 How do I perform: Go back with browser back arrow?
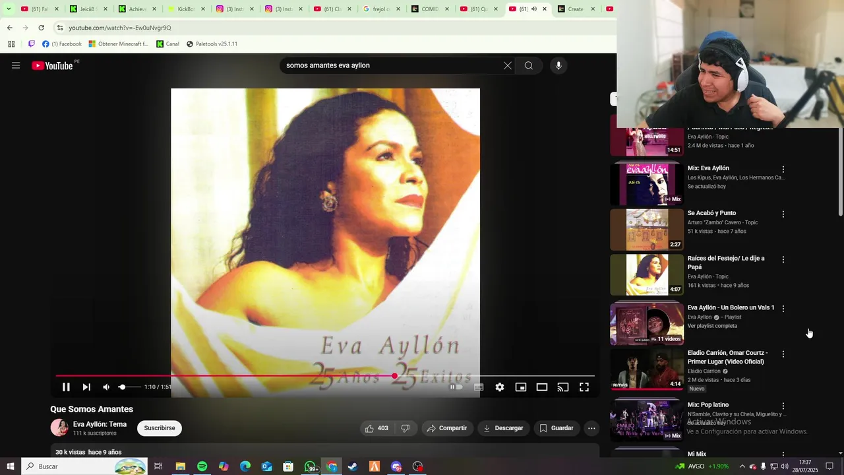click(9, 28)
